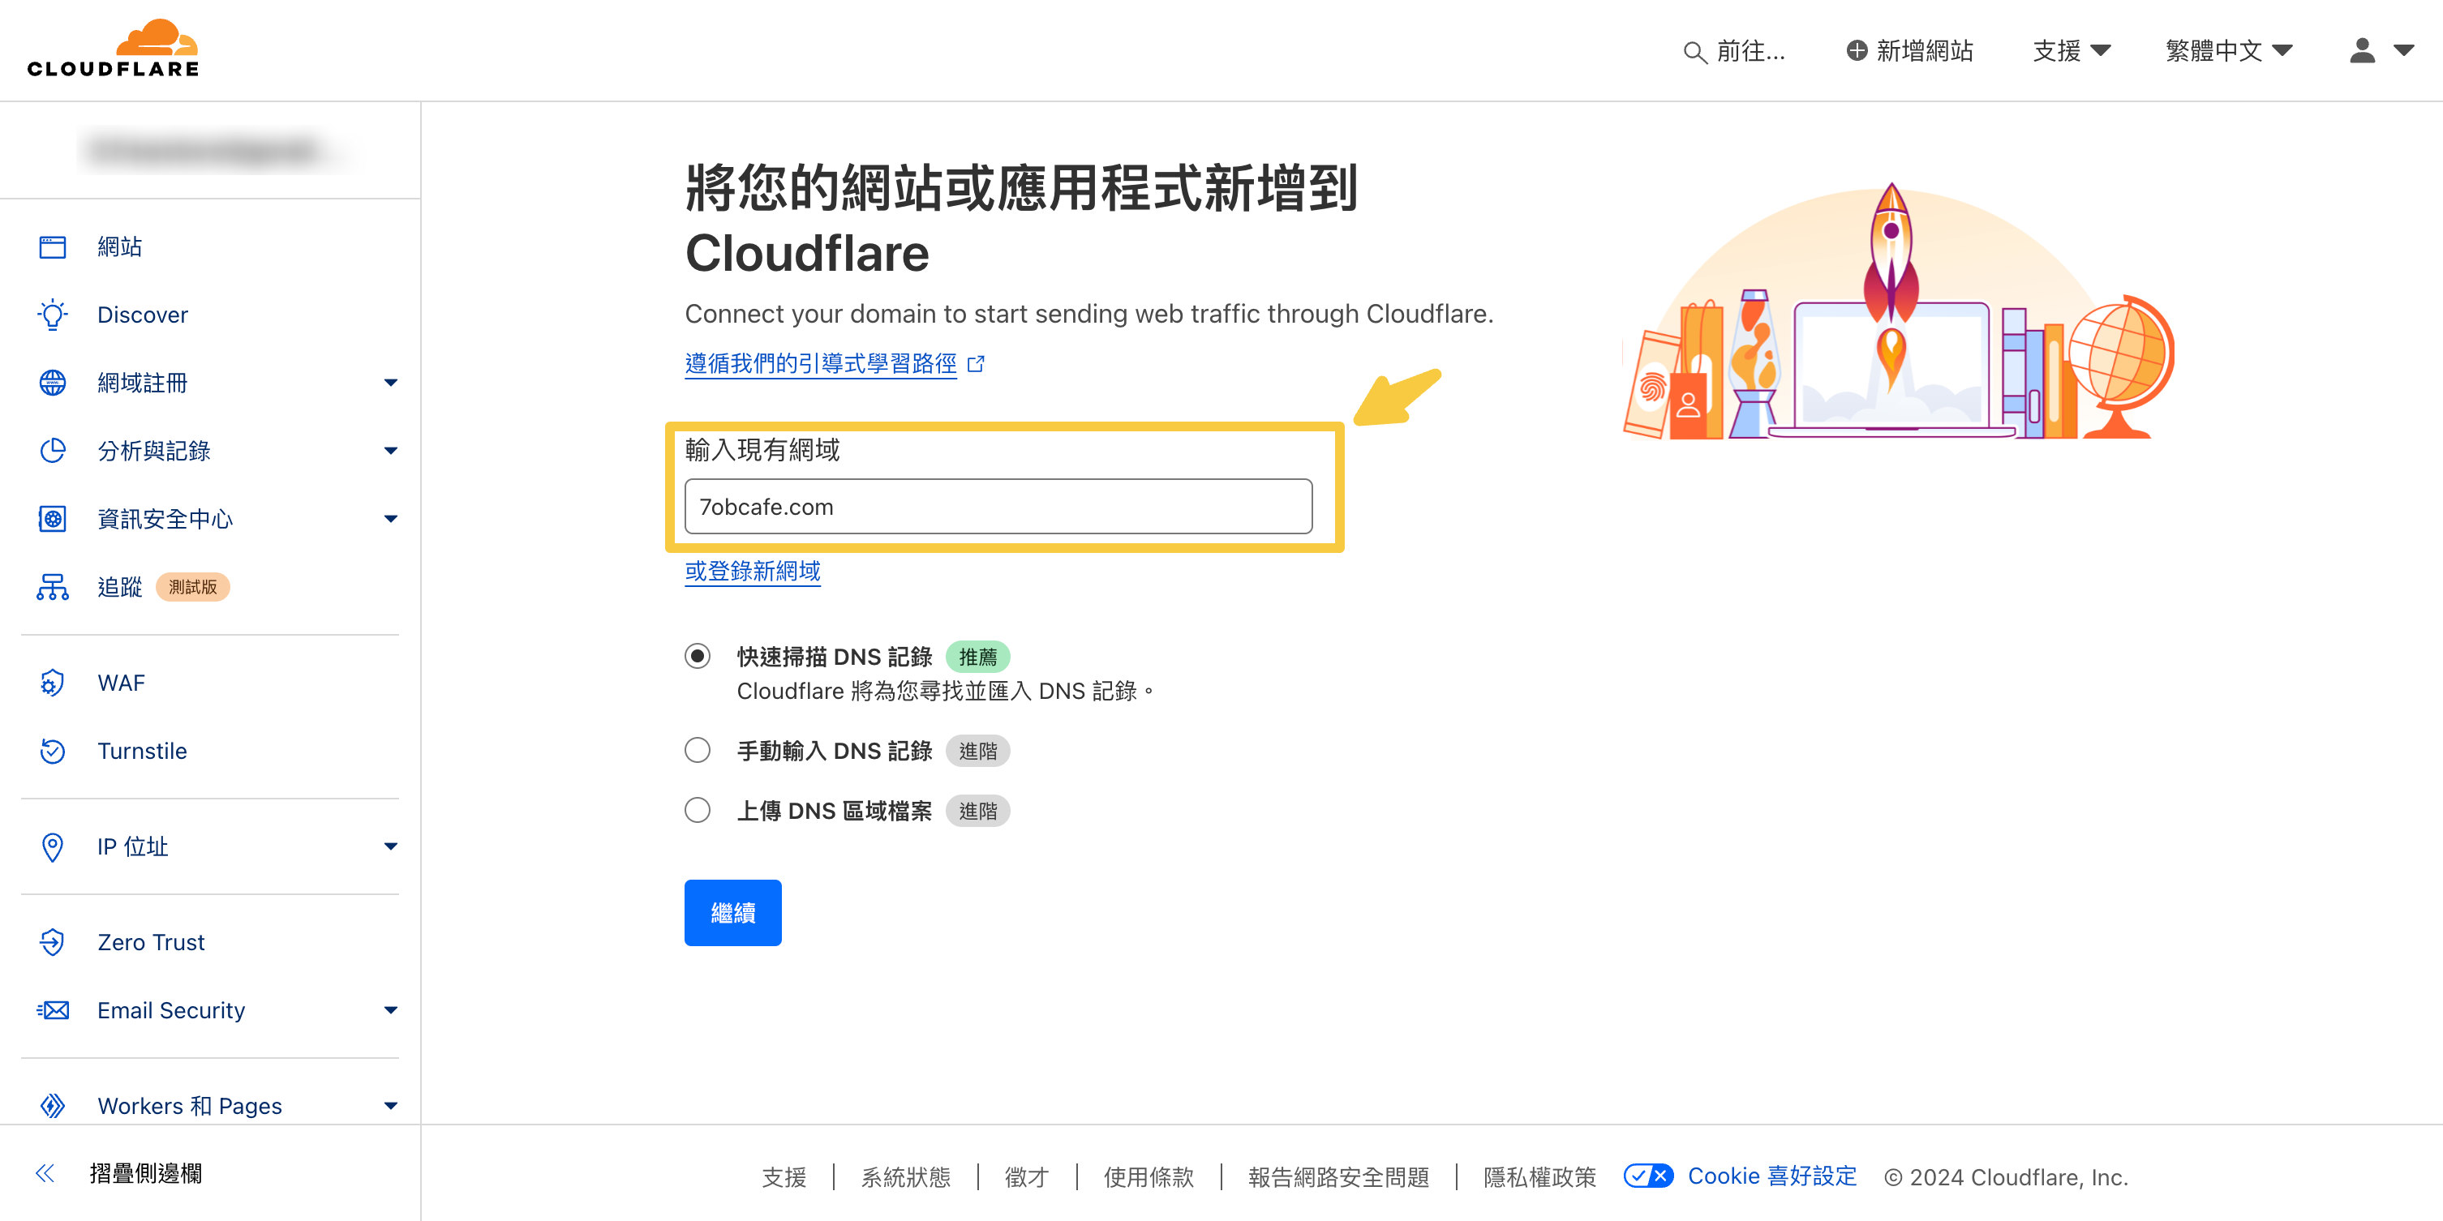Click the plus icon beside 新增網站

click(1856, 50)
